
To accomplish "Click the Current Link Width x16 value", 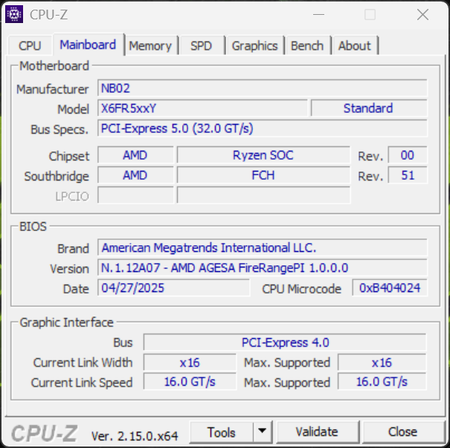I will pos(190,363).
